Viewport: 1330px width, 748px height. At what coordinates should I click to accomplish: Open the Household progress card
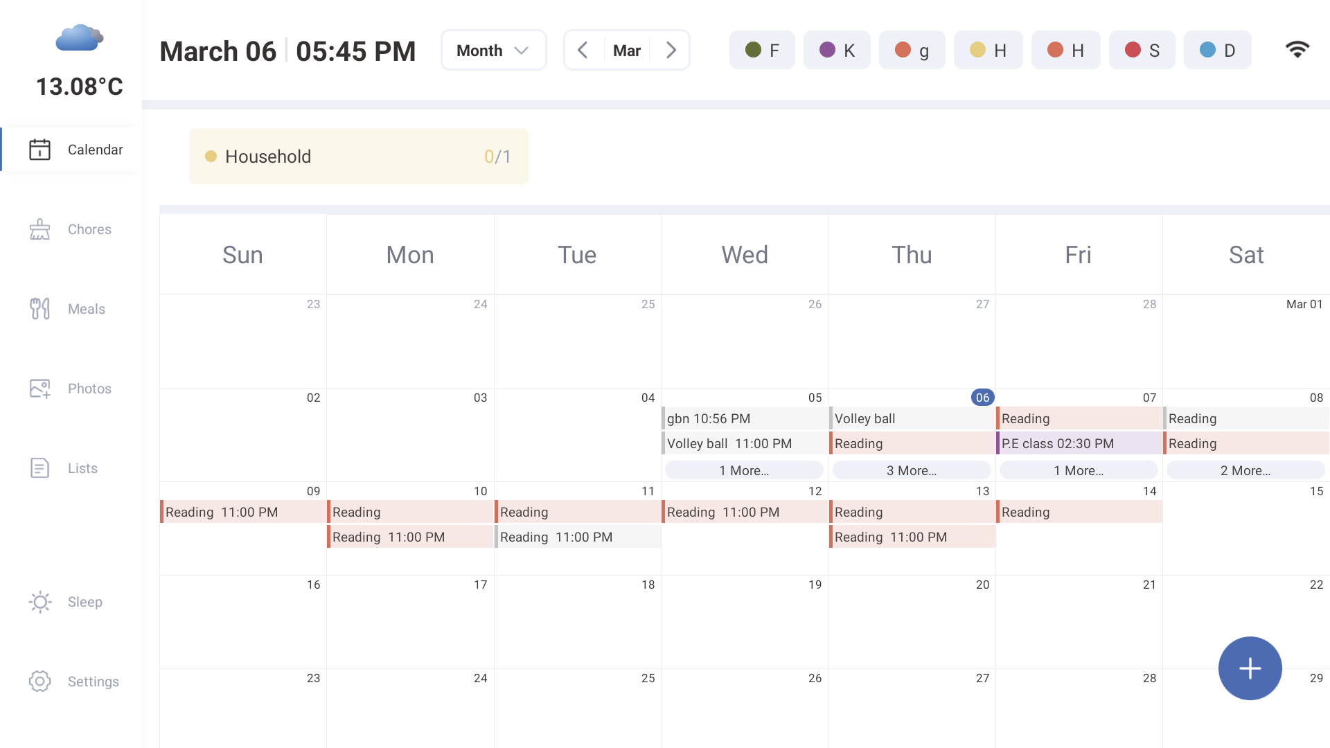[358, 156]
